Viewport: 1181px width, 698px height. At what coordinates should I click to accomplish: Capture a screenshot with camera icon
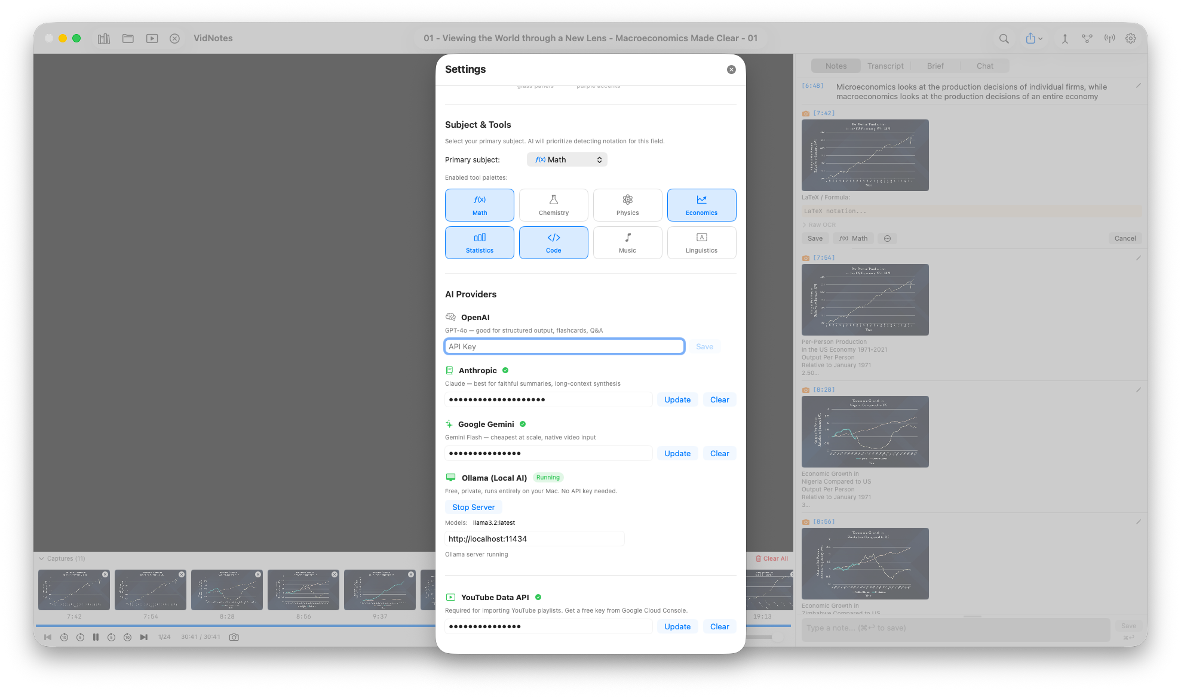coord(234,637)
